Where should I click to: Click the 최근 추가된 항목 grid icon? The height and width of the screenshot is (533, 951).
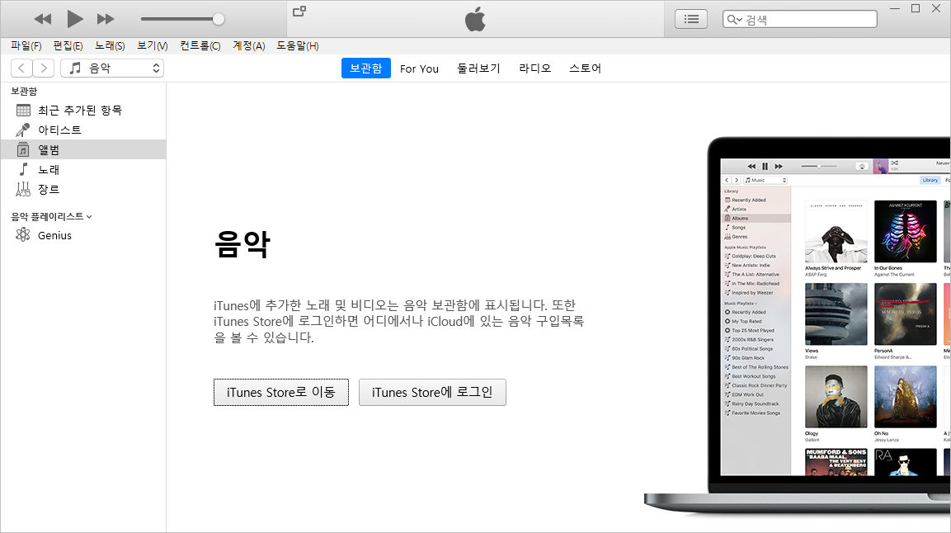(x=23, y=111)
